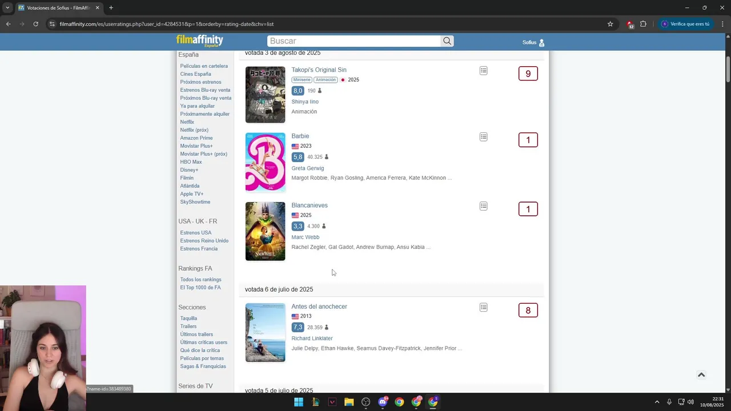This screenshot has width=731, height=411.
Task: Open Sagas & Franquicias link
Action: tap(203, 366)
